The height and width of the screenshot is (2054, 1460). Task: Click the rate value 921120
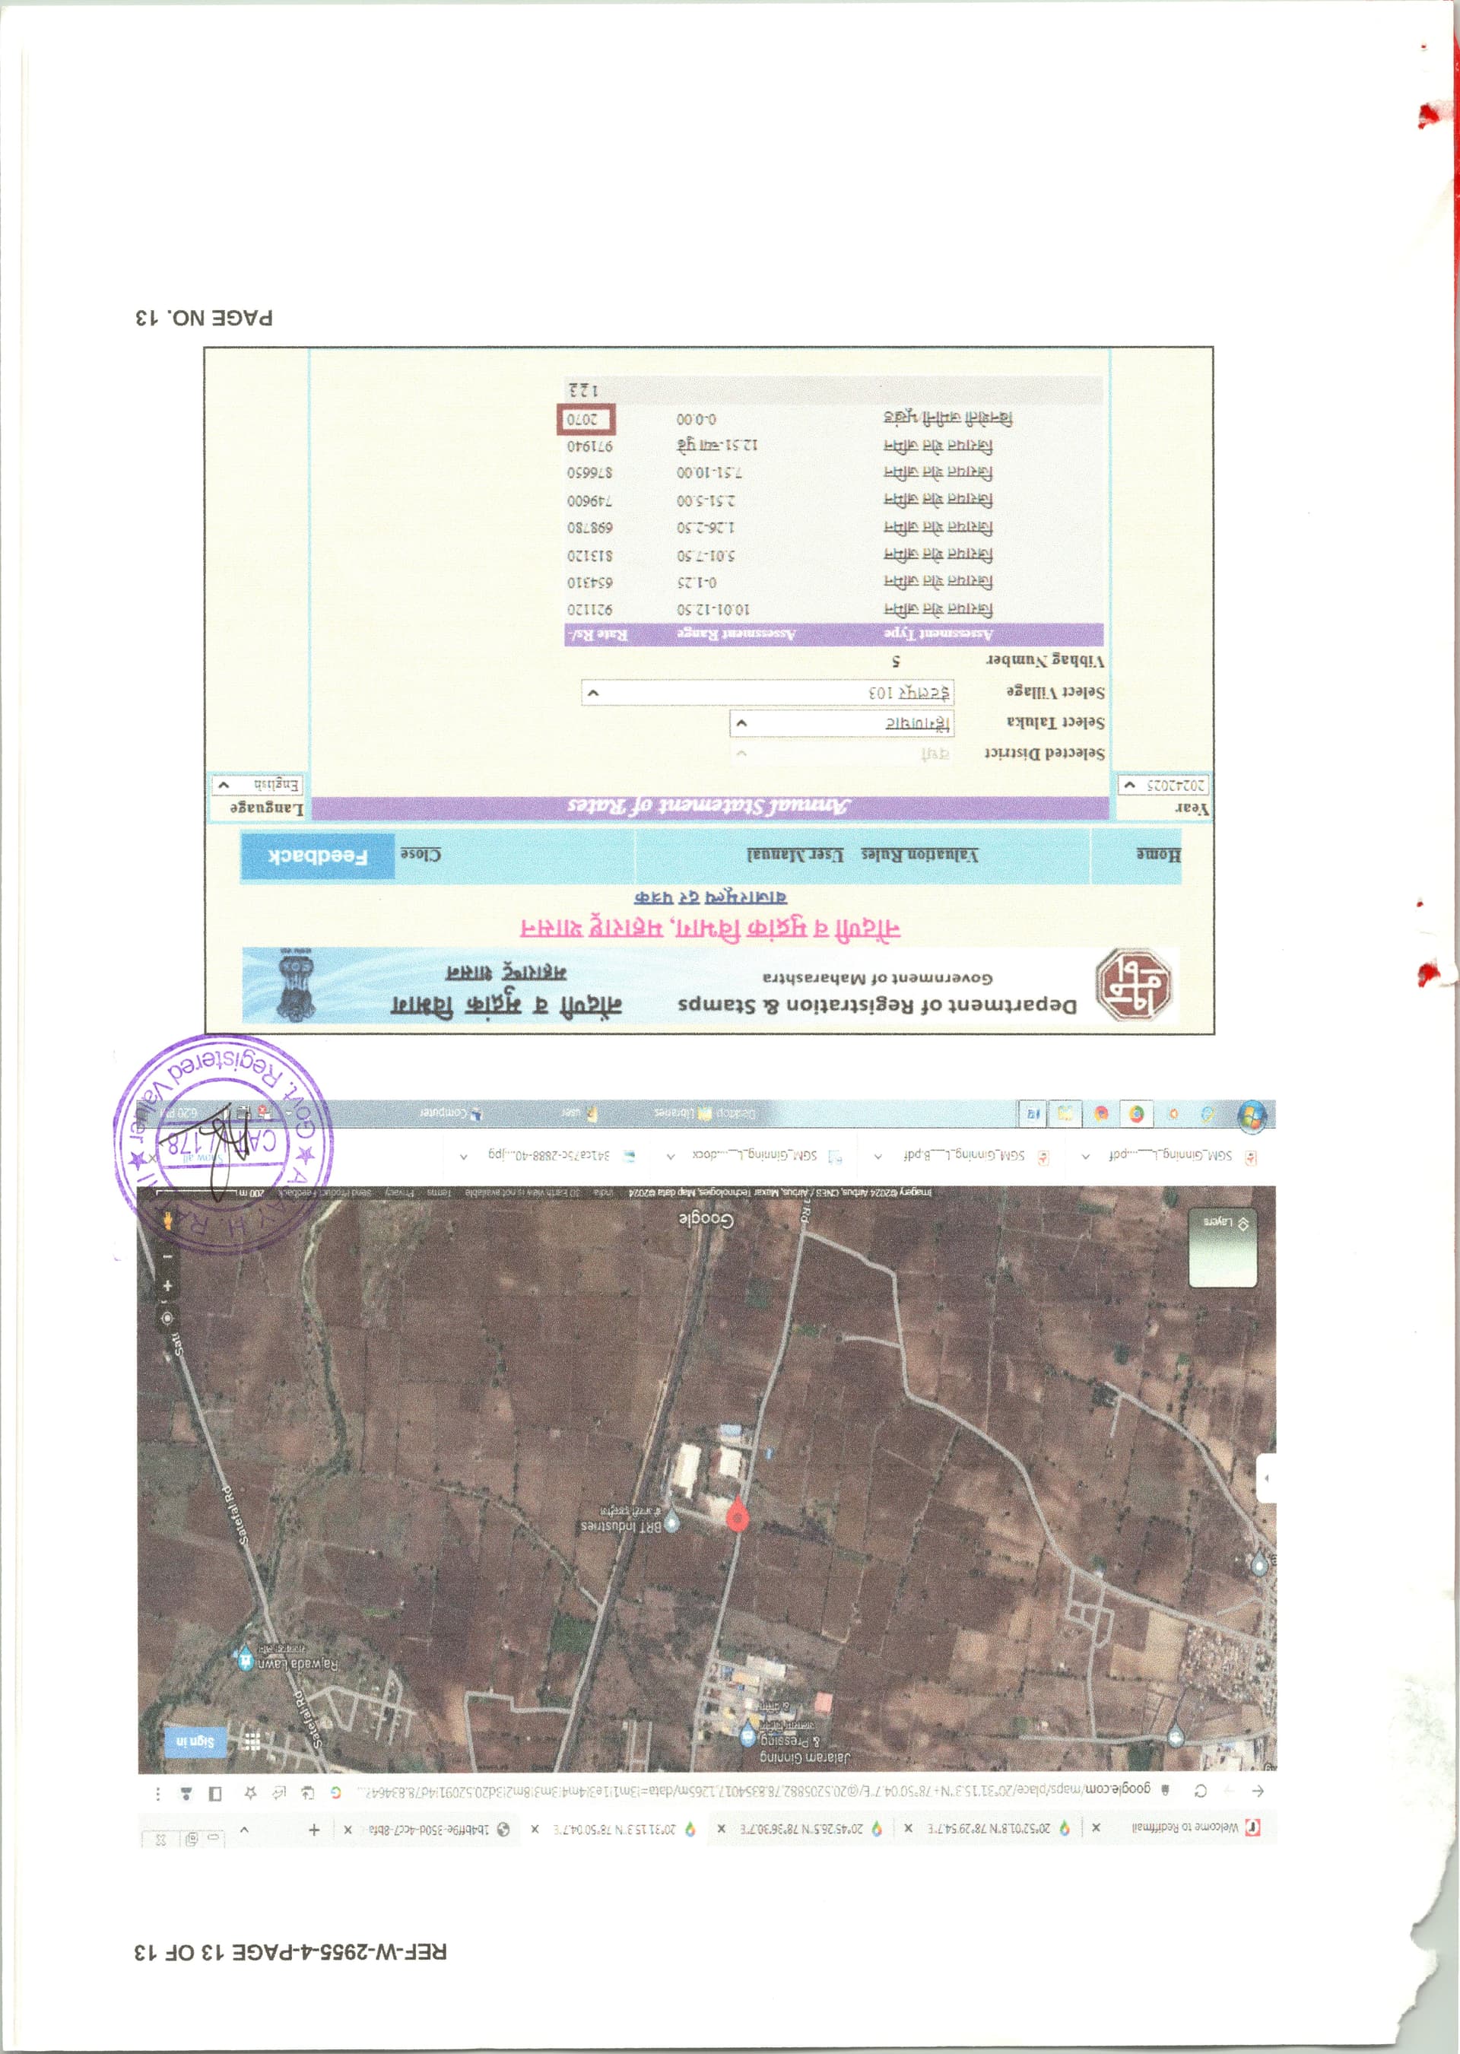(590, 608)
